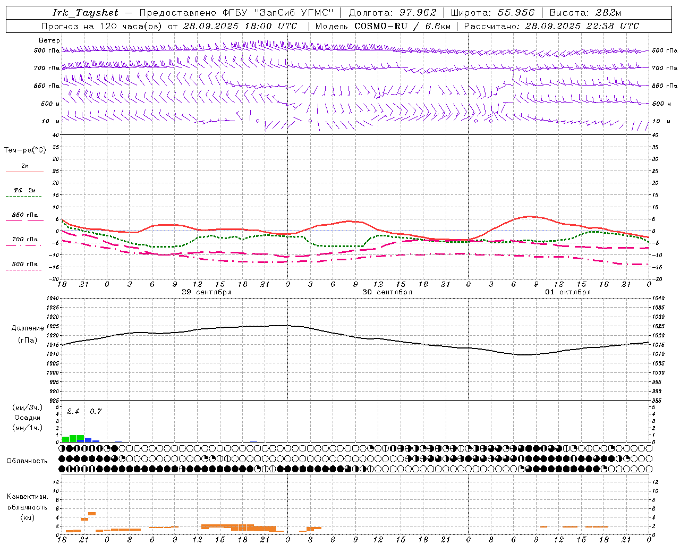The width and height of the screenshot is (680, 544).
Task: Click the Ветер panel label
Action: [x=49, y=40]
